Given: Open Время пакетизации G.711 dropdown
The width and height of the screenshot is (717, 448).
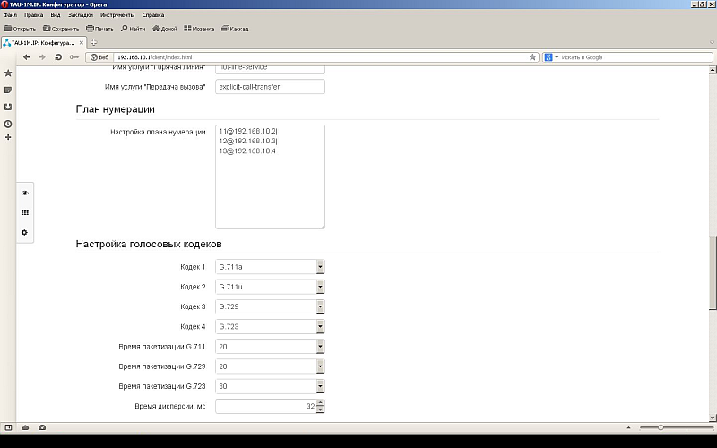Looking at the screenshot, I should point(320,347).
